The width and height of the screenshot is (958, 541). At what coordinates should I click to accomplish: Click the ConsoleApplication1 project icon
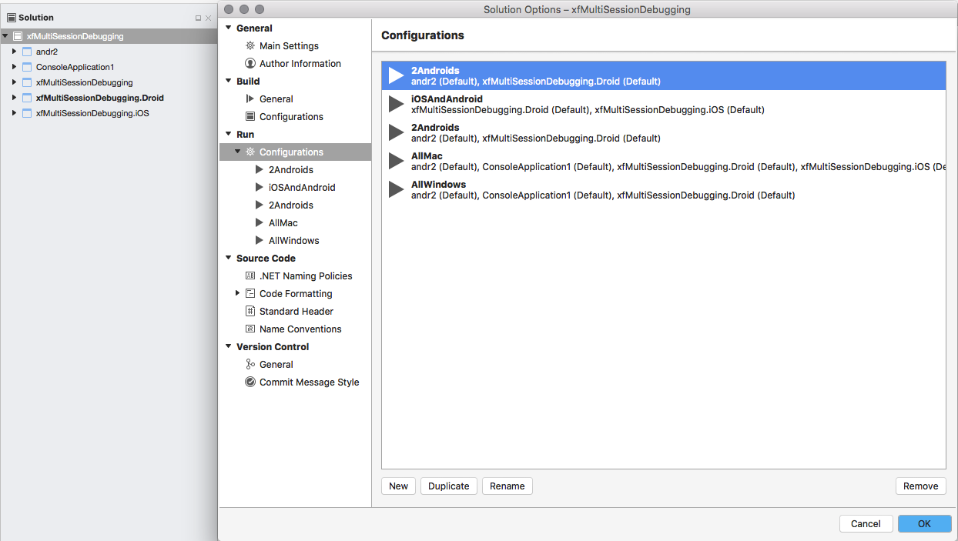pos(27,67)
